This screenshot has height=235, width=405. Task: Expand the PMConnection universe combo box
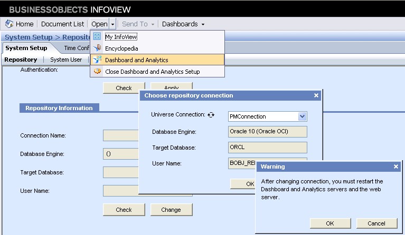click(302, 116)
